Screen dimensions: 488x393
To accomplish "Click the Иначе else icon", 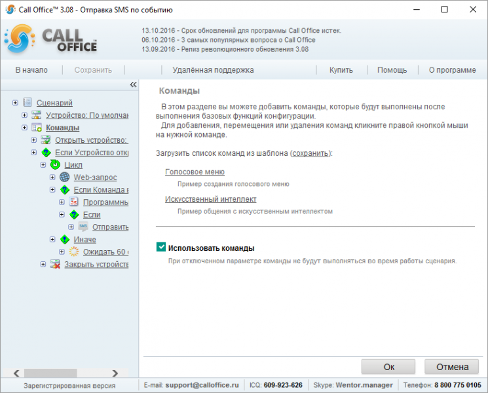I will 64,239.
